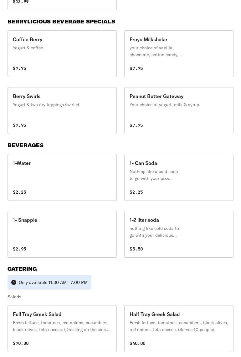Viewport: 241px width, 357px height.
Task: Click the Catering section heading
Action: click(x=22, y=269)
